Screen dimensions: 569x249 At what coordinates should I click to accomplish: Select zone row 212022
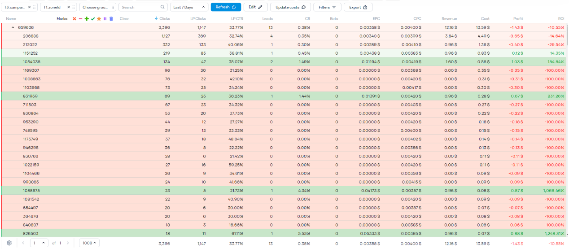tap(284, 44)
